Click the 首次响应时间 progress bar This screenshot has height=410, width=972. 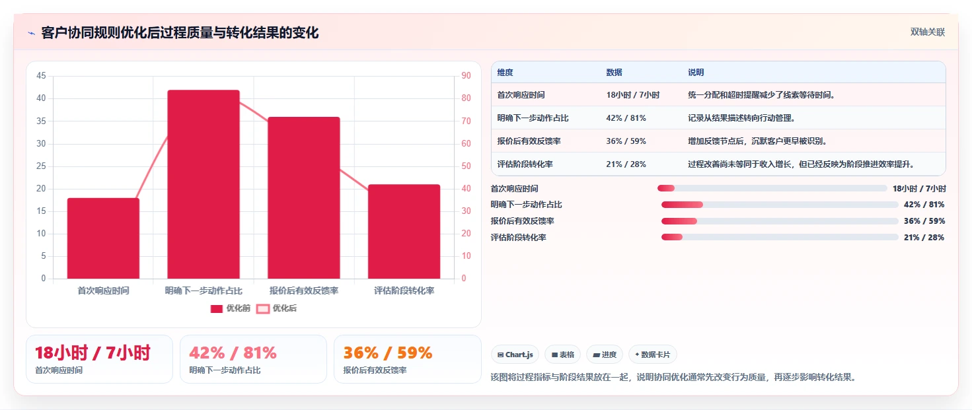(772, 188)
